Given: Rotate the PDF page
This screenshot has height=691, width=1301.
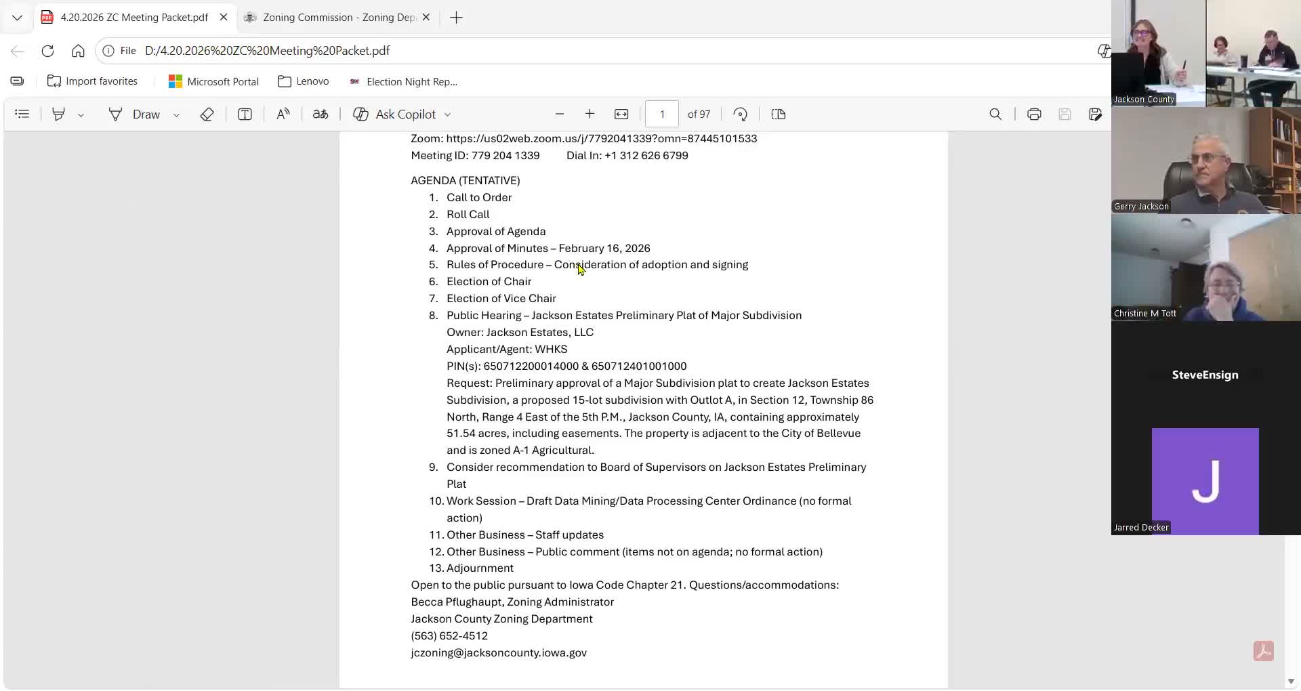Looking at the screenshot, I should [741, 114].
